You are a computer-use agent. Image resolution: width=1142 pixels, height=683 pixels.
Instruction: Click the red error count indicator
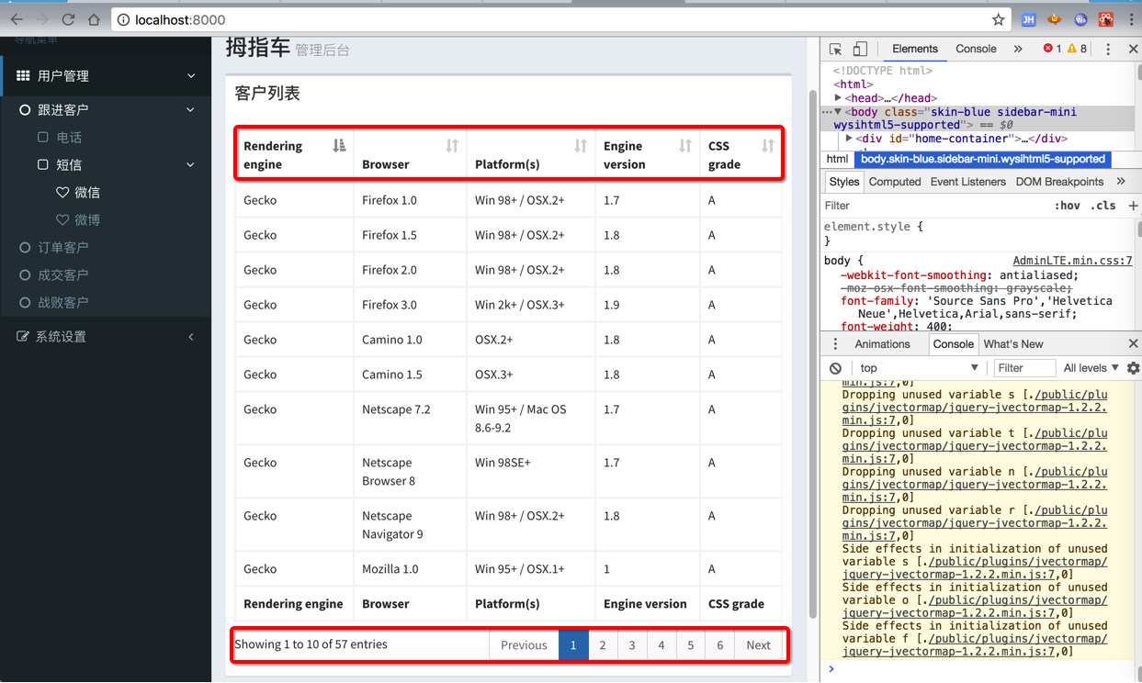pos(1052,49)
